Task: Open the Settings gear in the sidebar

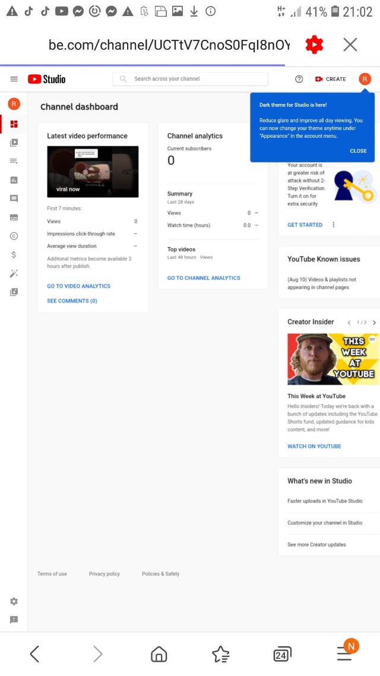Action: tap(14, 601)
